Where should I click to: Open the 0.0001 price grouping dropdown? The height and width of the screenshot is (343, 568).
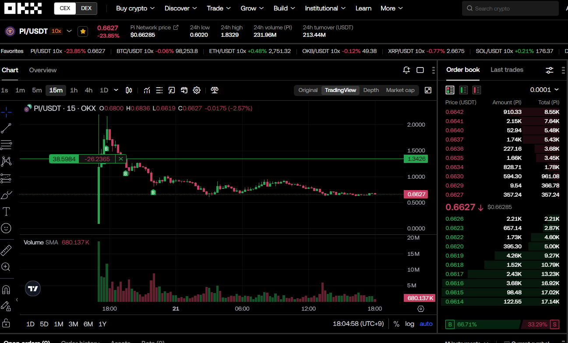(544, 90)
